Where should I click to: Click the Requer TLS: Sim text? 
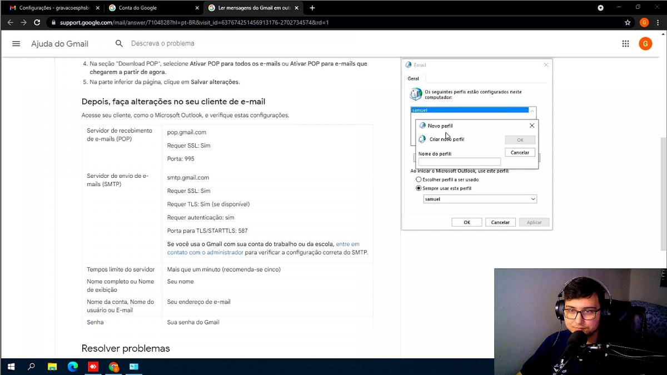click(x=208, y=204)
